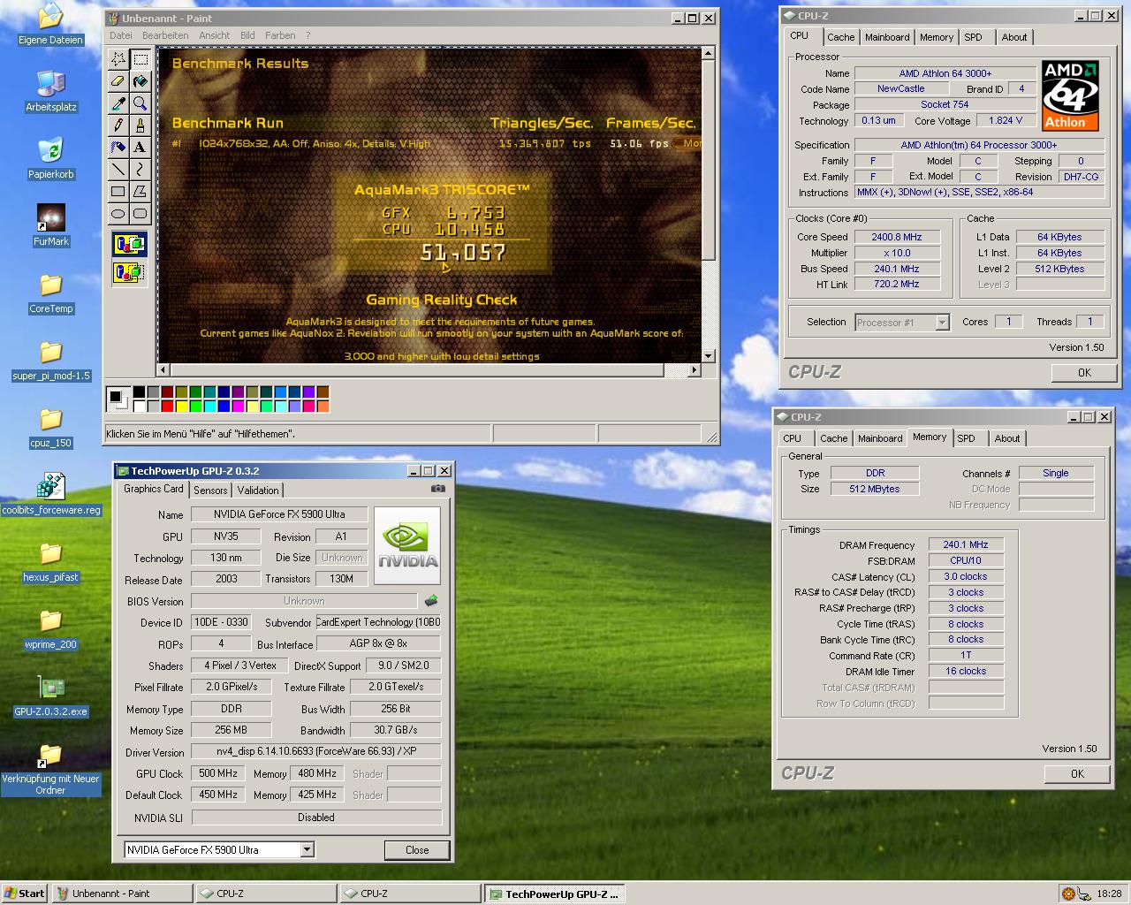Enable transparent selection mode in Paint toolbox
Screen dimensions: 1131x905
tap(129, 272)
